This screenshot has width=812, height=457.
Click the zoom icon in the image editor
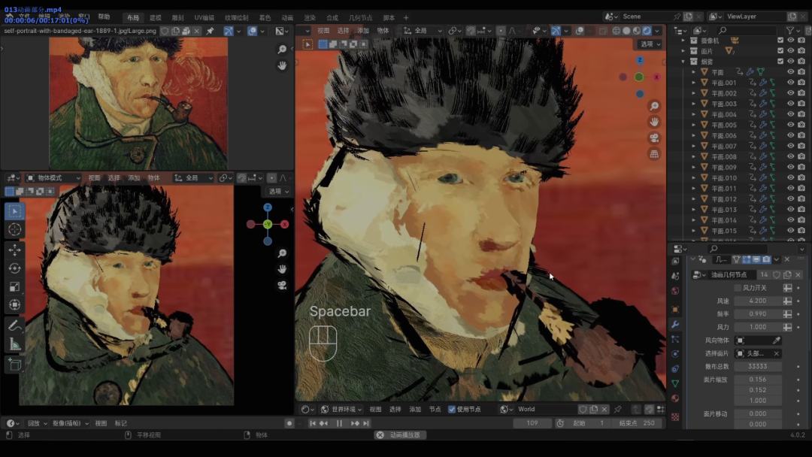pos(282,49)
